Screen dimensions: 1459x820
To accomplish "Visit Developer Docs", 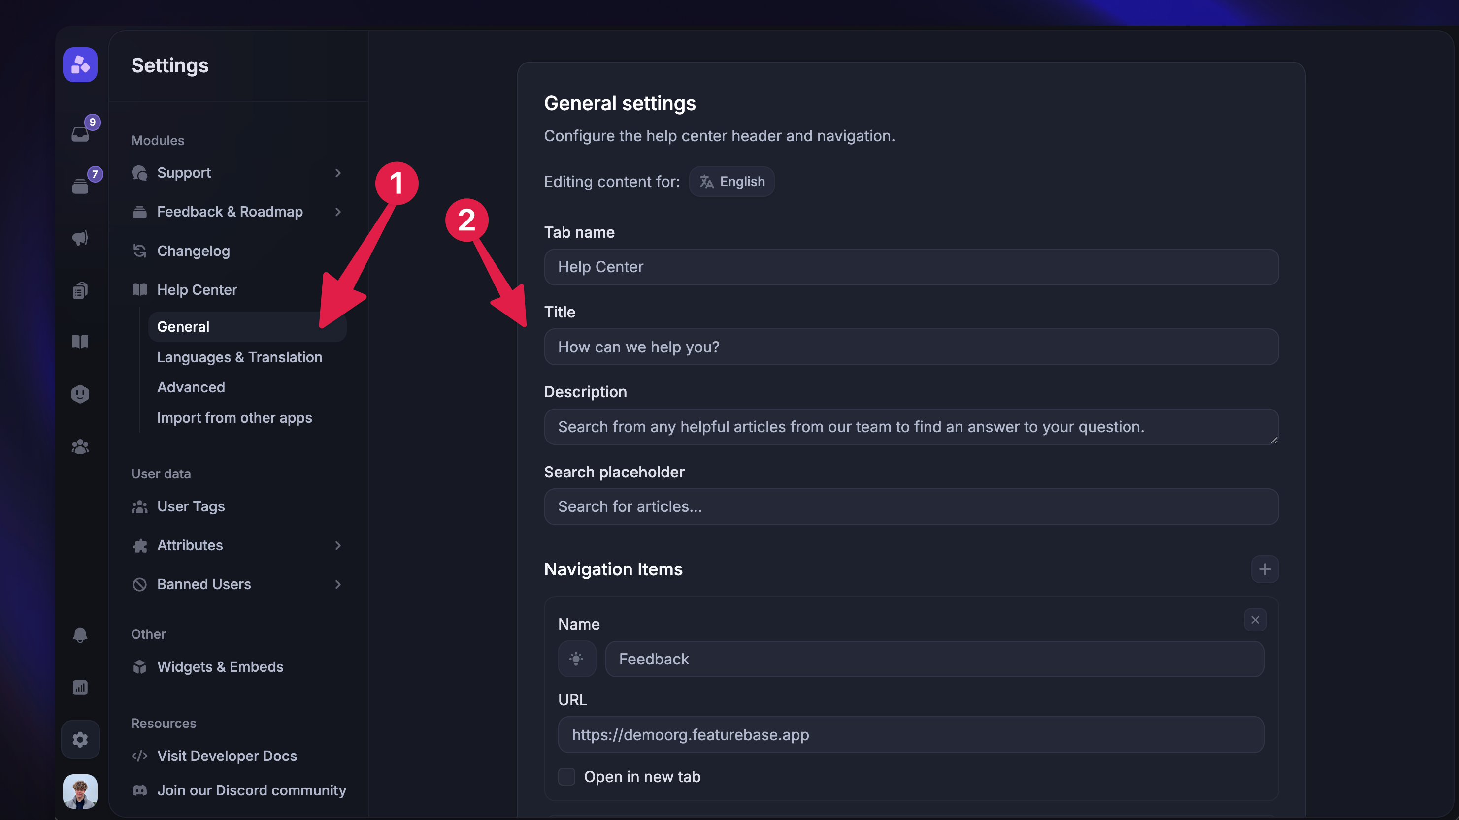I will (x=227, y=756).
